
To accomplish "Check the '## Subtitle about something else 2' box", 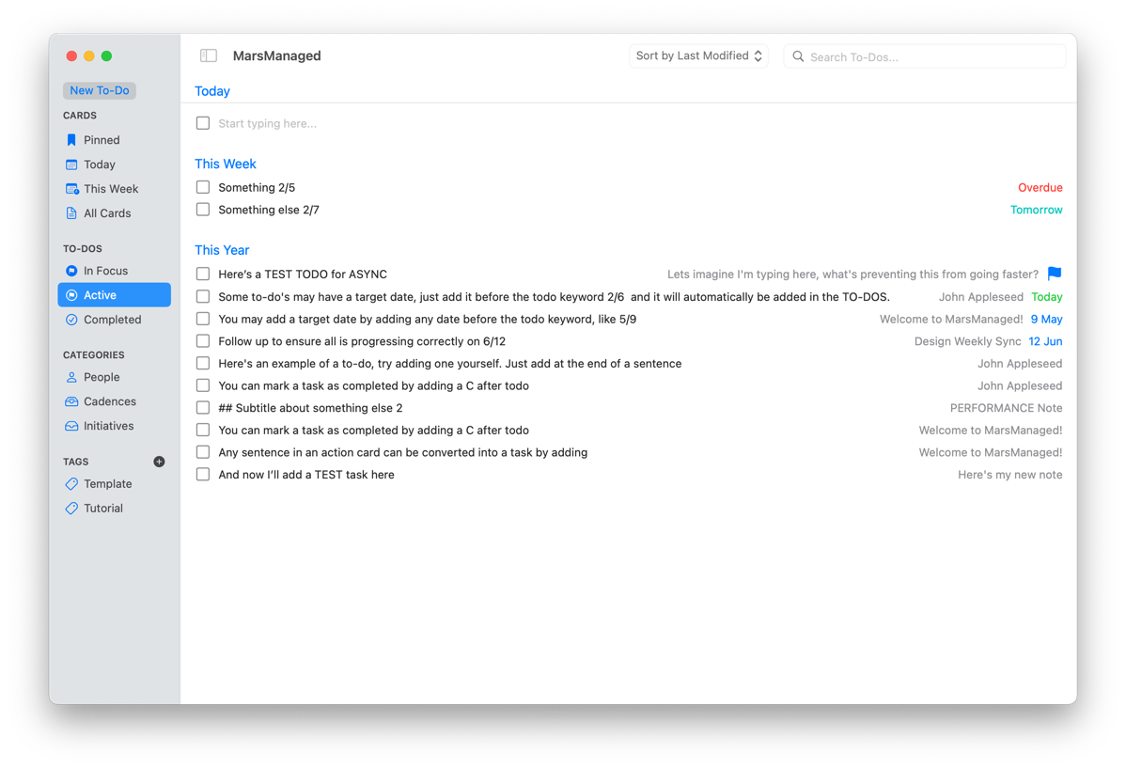I will (x=203, y=408).
